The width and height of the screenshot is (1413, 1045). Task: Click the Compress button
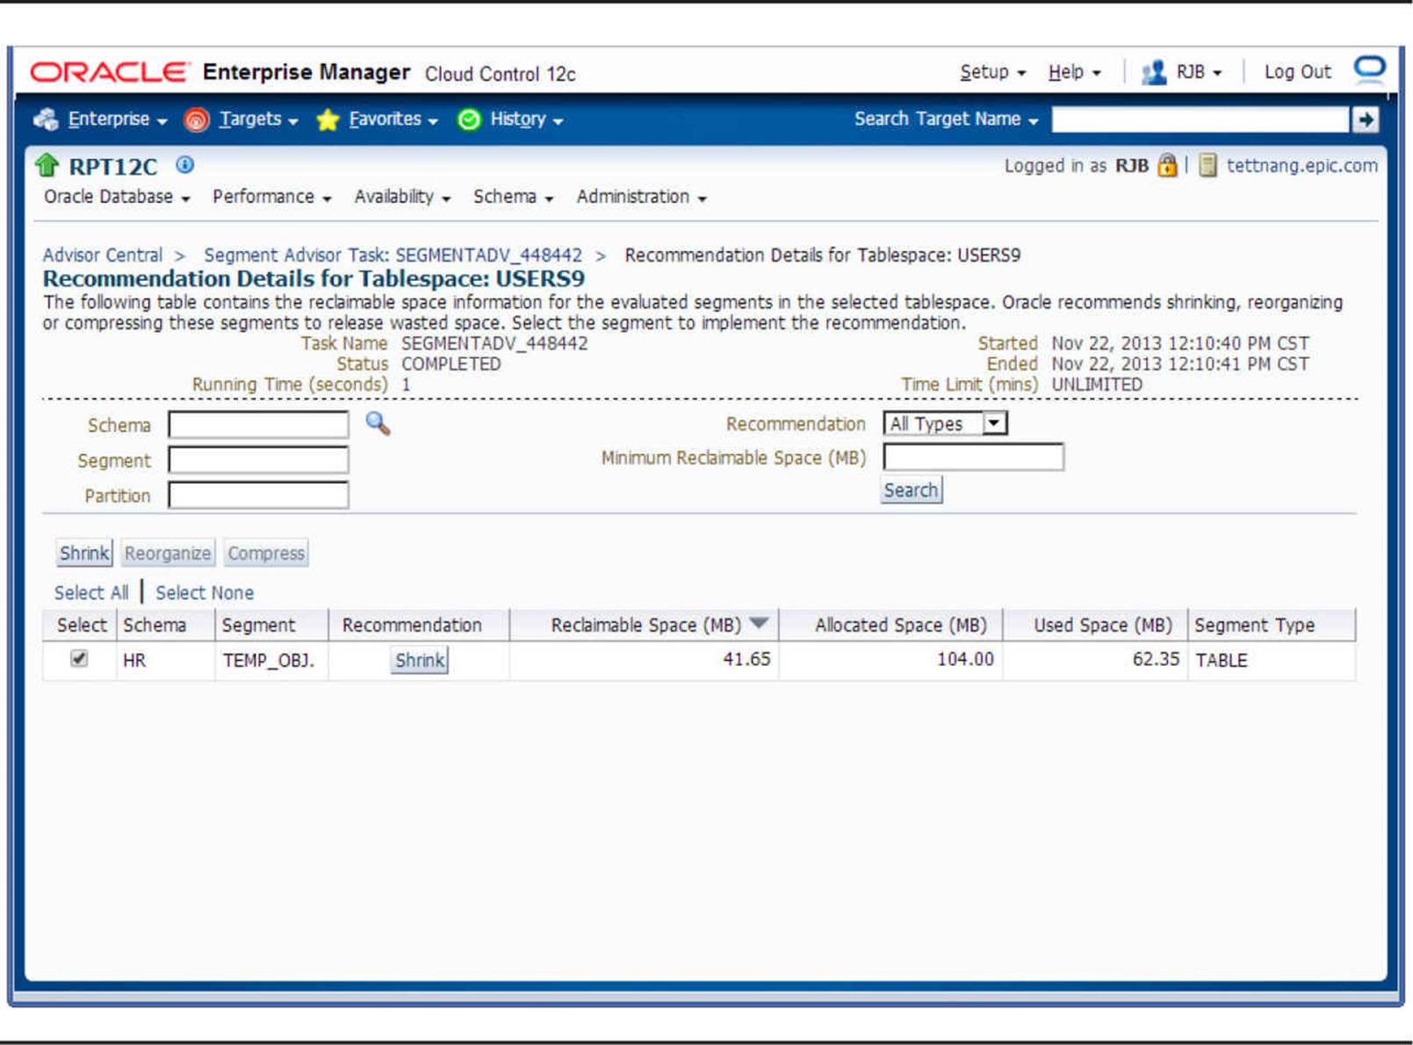pos(266,554)
